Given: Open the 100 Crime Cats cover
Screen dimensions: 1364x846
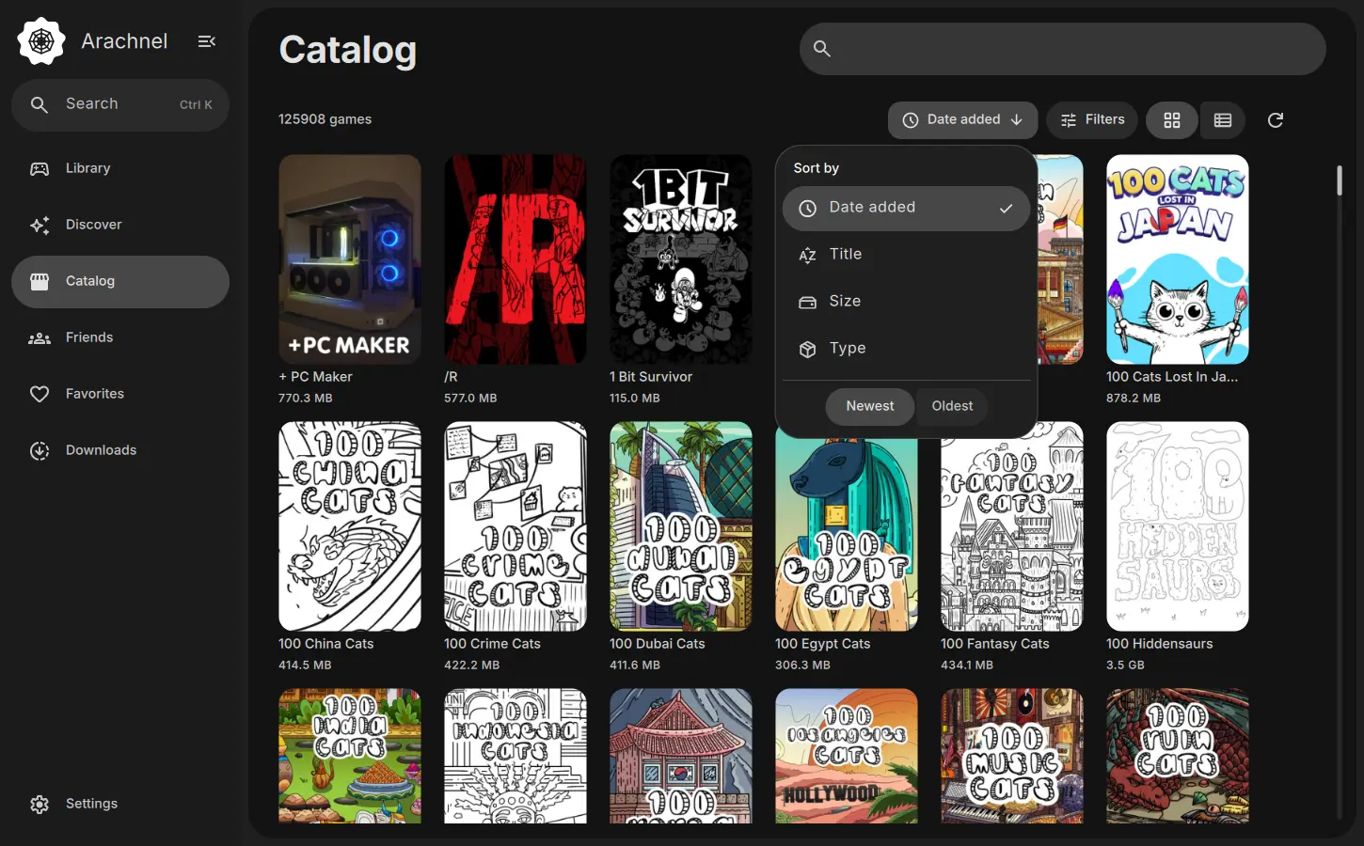Looking at the screenshot, I should (x=515, y=526).
